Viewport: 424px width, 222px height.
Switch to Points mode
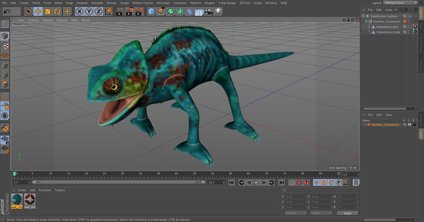(x=5, y=65)
